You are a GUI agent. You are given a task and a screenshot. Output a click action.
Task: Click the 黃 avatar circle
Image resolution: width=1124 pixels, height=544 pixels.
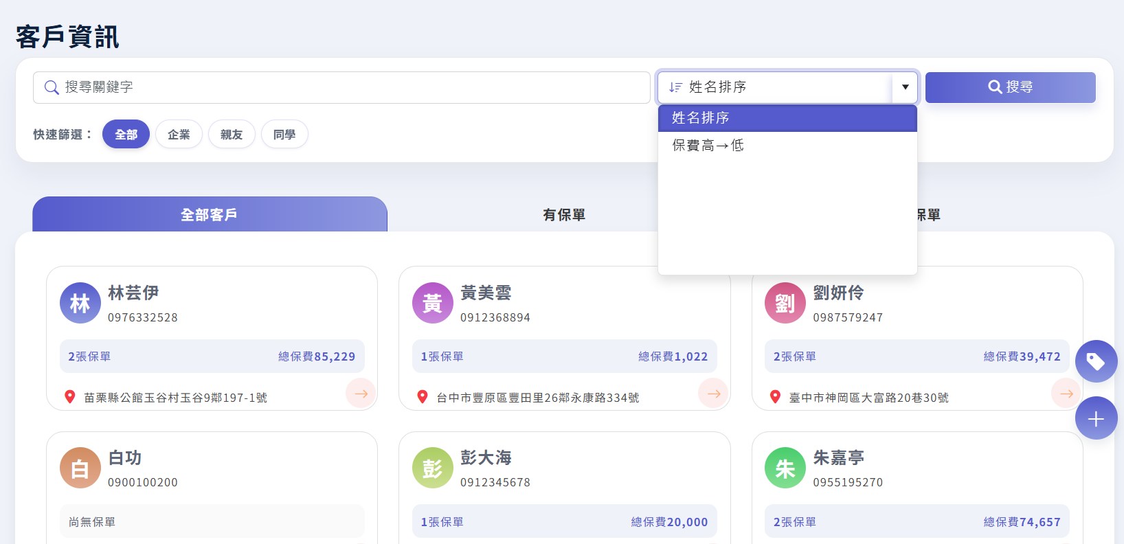(433, 303)
